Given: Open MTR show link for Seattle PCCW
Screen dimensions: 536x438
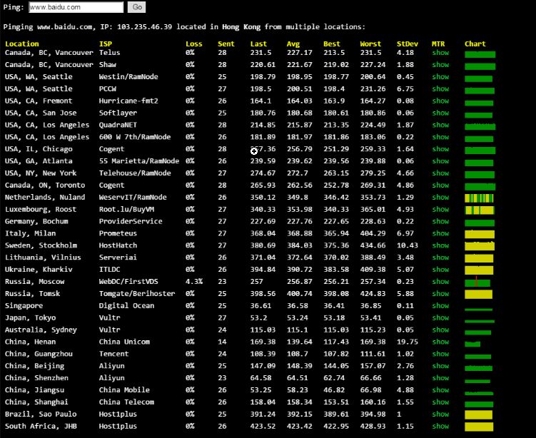Looking at the screenshot, I should (440, 89).
